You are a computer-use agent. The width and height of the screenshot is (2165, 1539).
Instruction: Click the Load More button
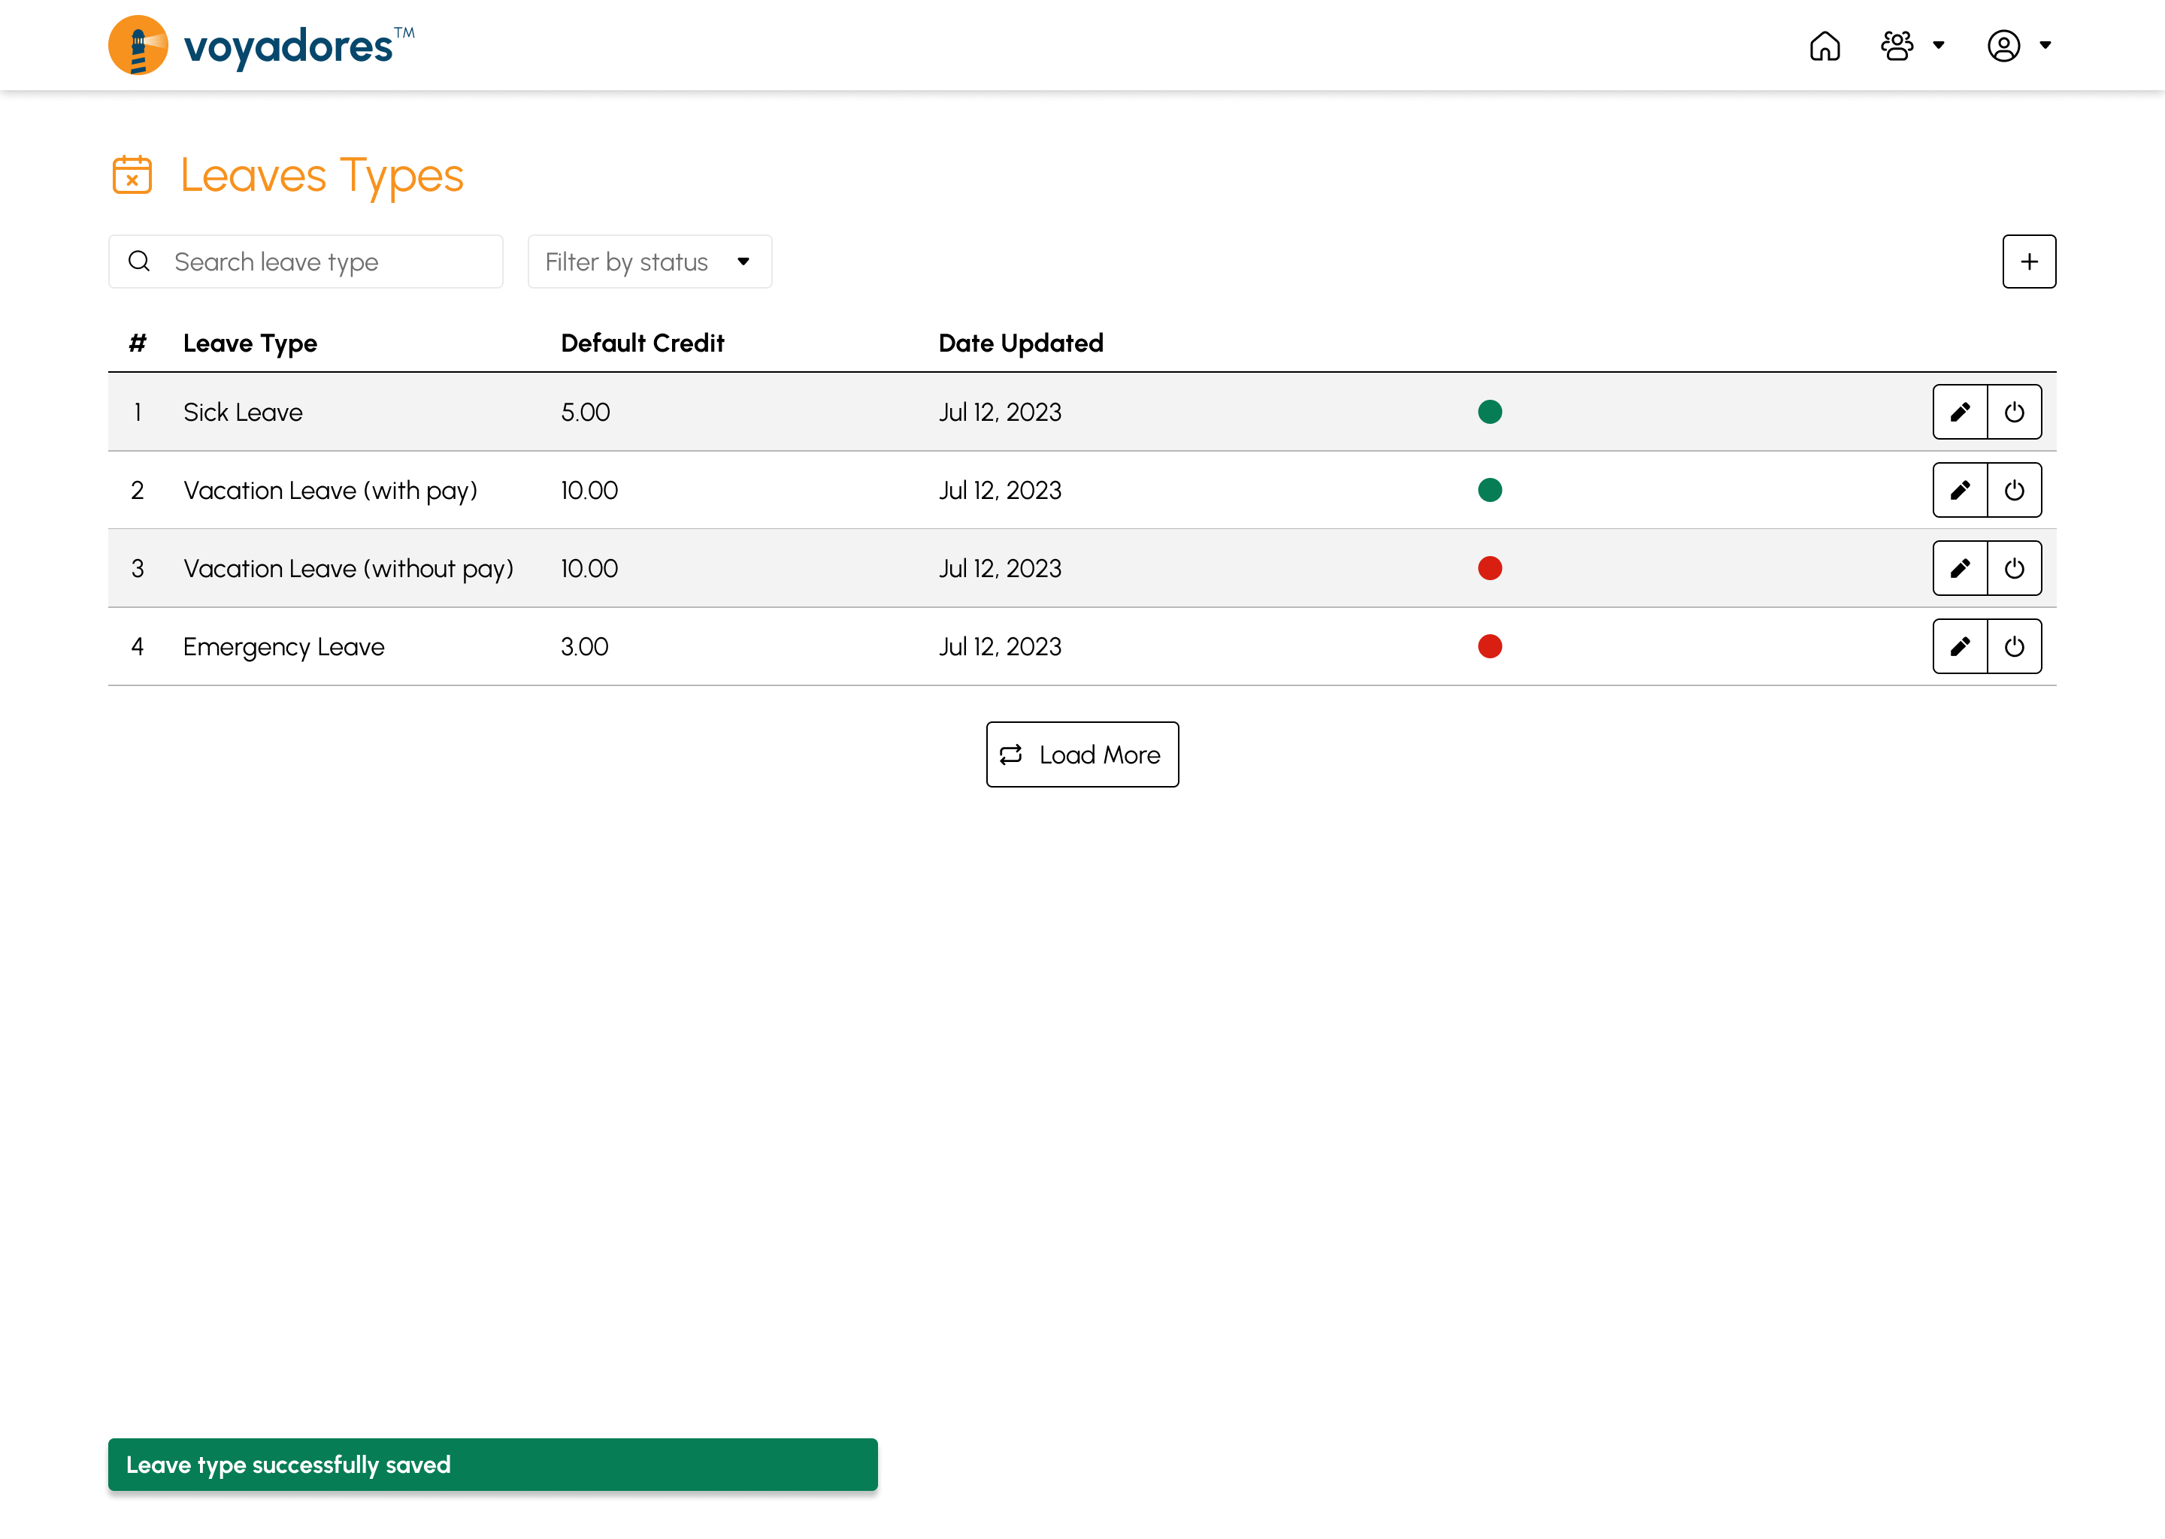point(1081,753)
